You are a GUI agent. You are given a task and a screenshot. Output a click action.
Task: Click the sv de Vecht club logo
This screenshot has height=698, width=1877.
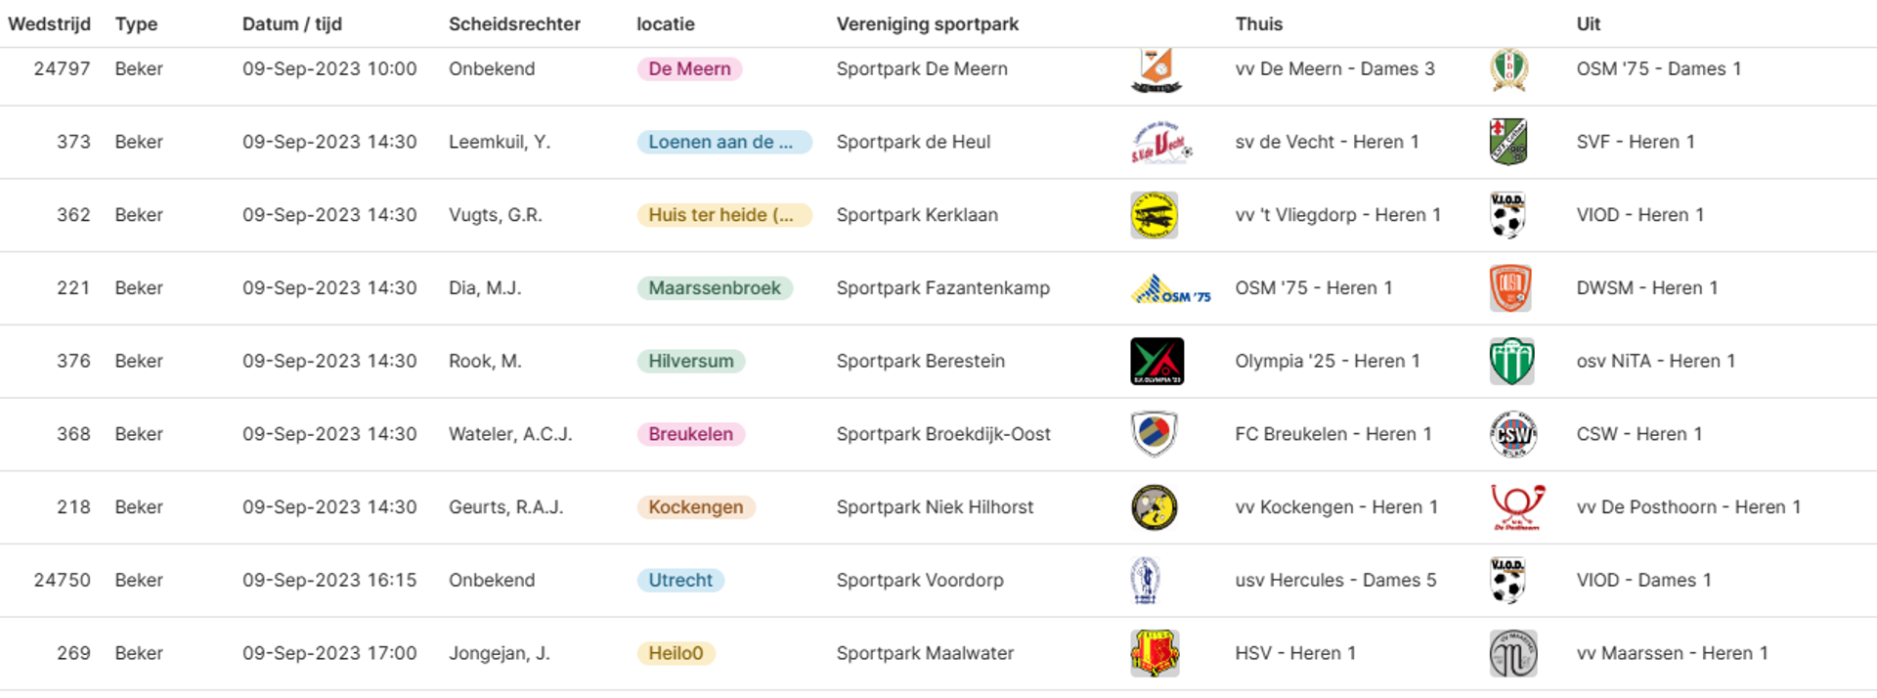pyautogui.click(x=1161, y=143)
